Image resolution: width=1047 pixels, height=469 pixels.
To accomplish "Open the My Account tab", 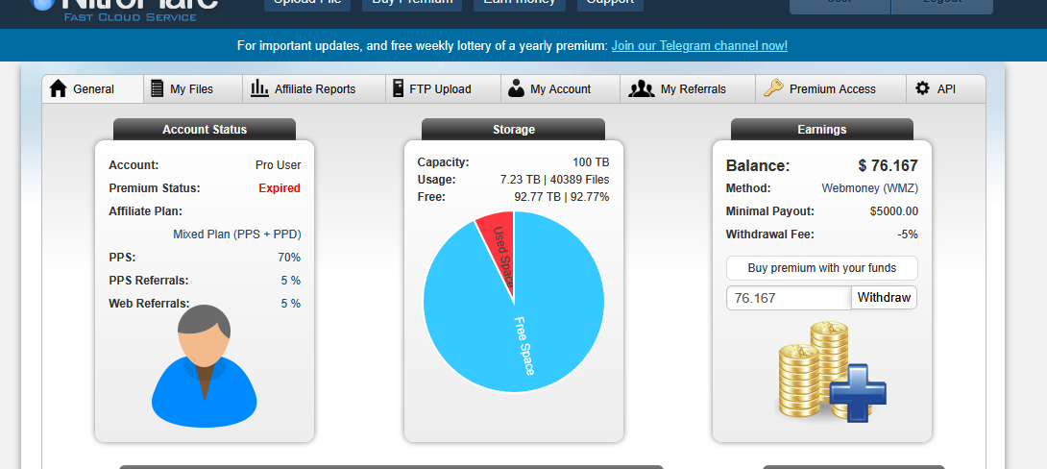I will 560,89.
